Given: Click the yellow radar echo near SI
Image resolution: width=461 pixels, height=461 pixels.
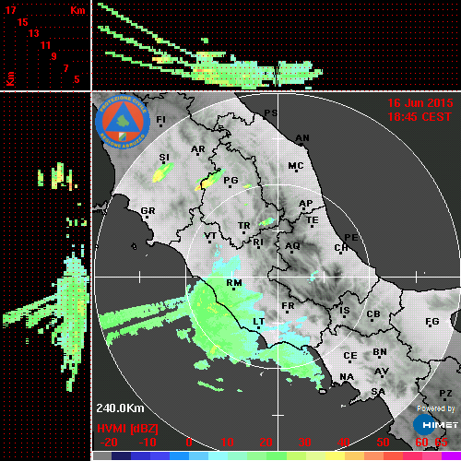Looking at the screenshot, I should [x=162, y=172].
